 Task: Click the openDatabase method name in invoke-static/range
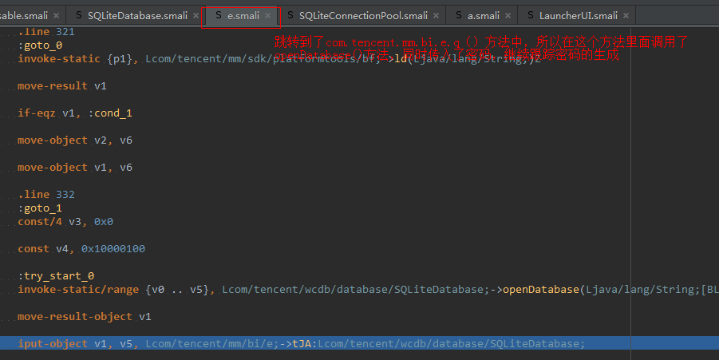click(541, 290)
